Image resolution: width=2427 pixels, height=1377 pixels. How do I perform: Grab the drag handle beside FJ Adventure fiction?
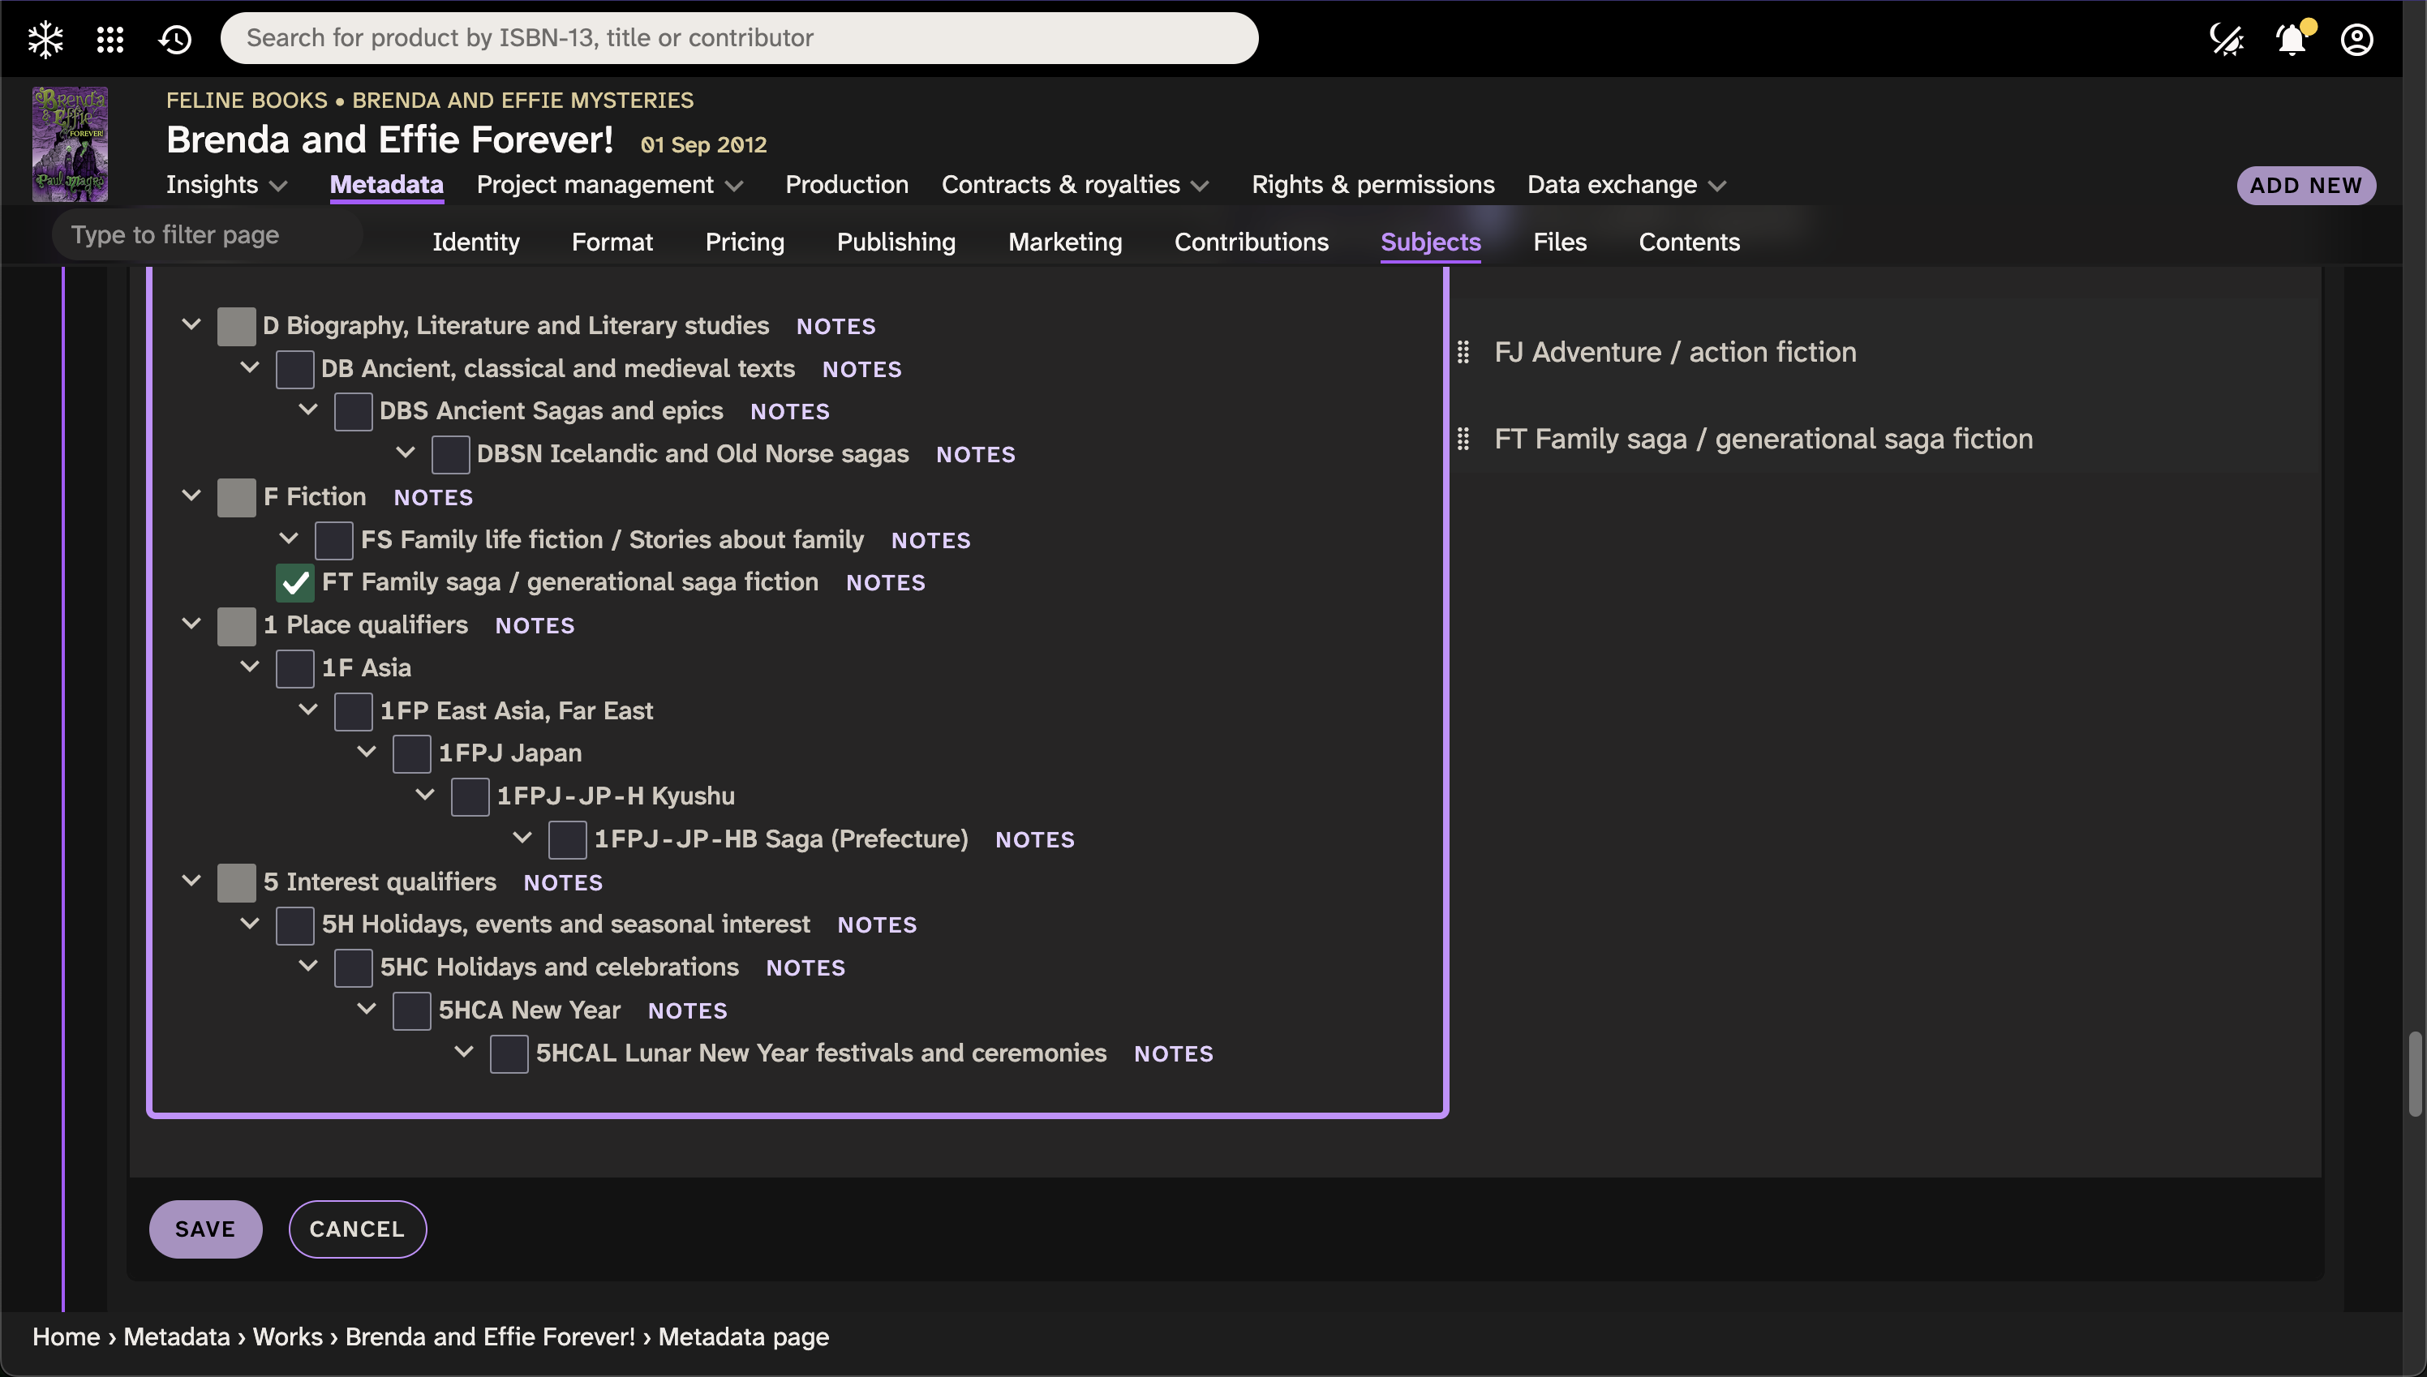tap(1463, 351)
